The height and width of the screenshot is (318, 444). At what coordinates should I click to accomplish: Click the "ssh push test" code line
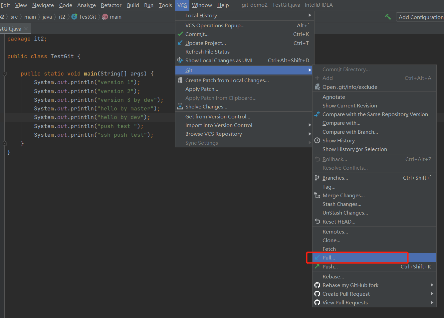(x=94, y=135)
